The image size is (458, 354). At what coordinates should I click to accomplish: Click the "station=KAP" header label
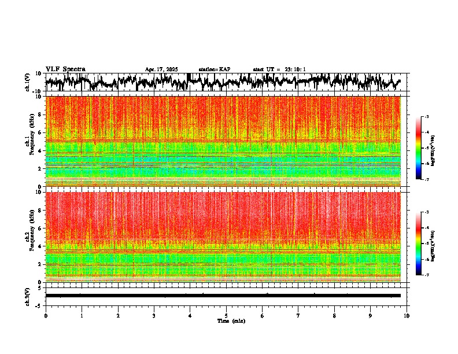point(215,69)
